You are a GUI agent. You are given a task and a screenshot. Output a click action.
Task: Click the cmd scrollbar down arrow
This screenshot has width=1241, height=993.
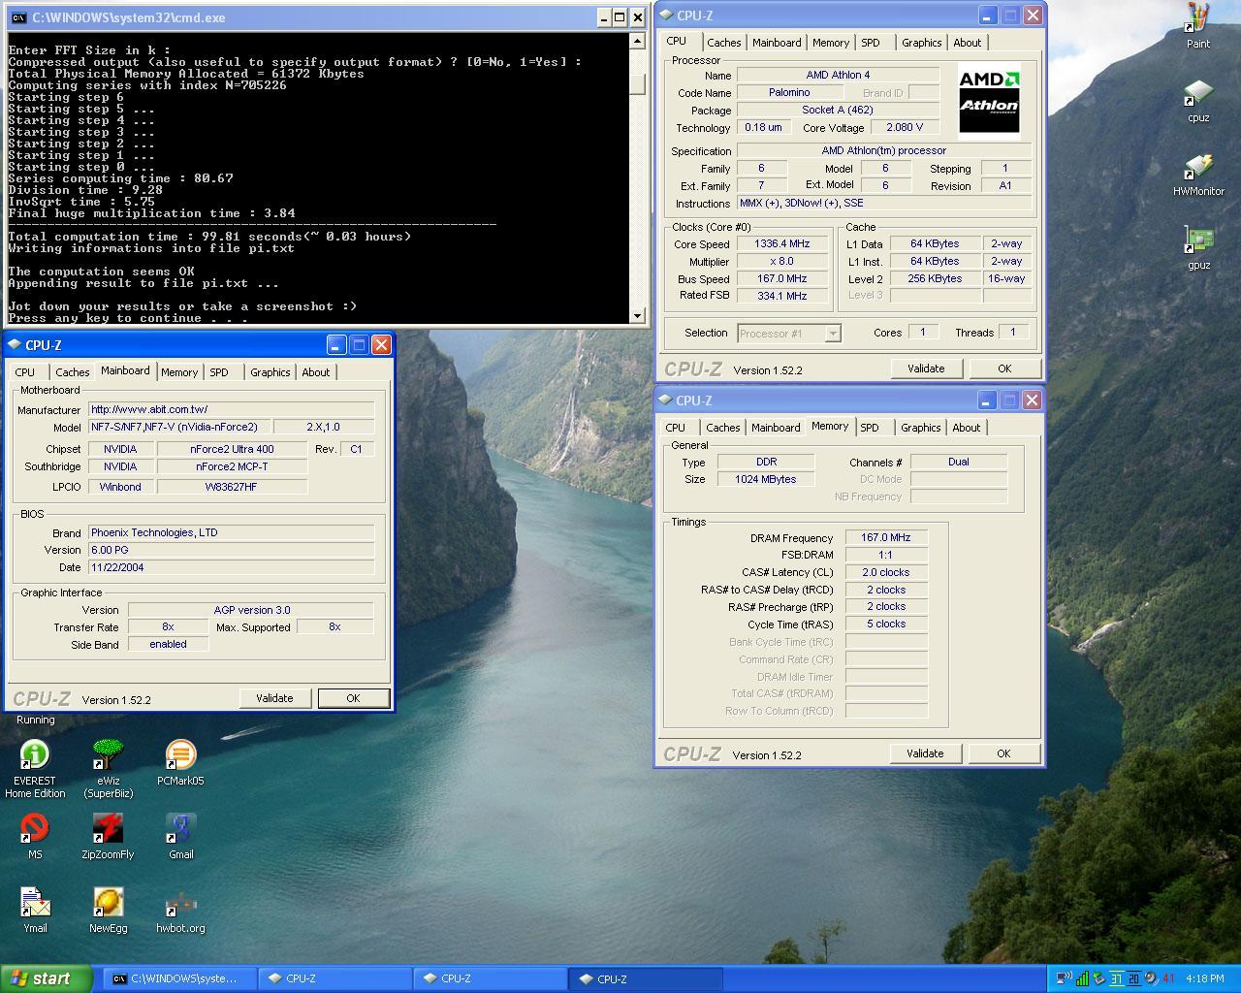coord(637,315)
